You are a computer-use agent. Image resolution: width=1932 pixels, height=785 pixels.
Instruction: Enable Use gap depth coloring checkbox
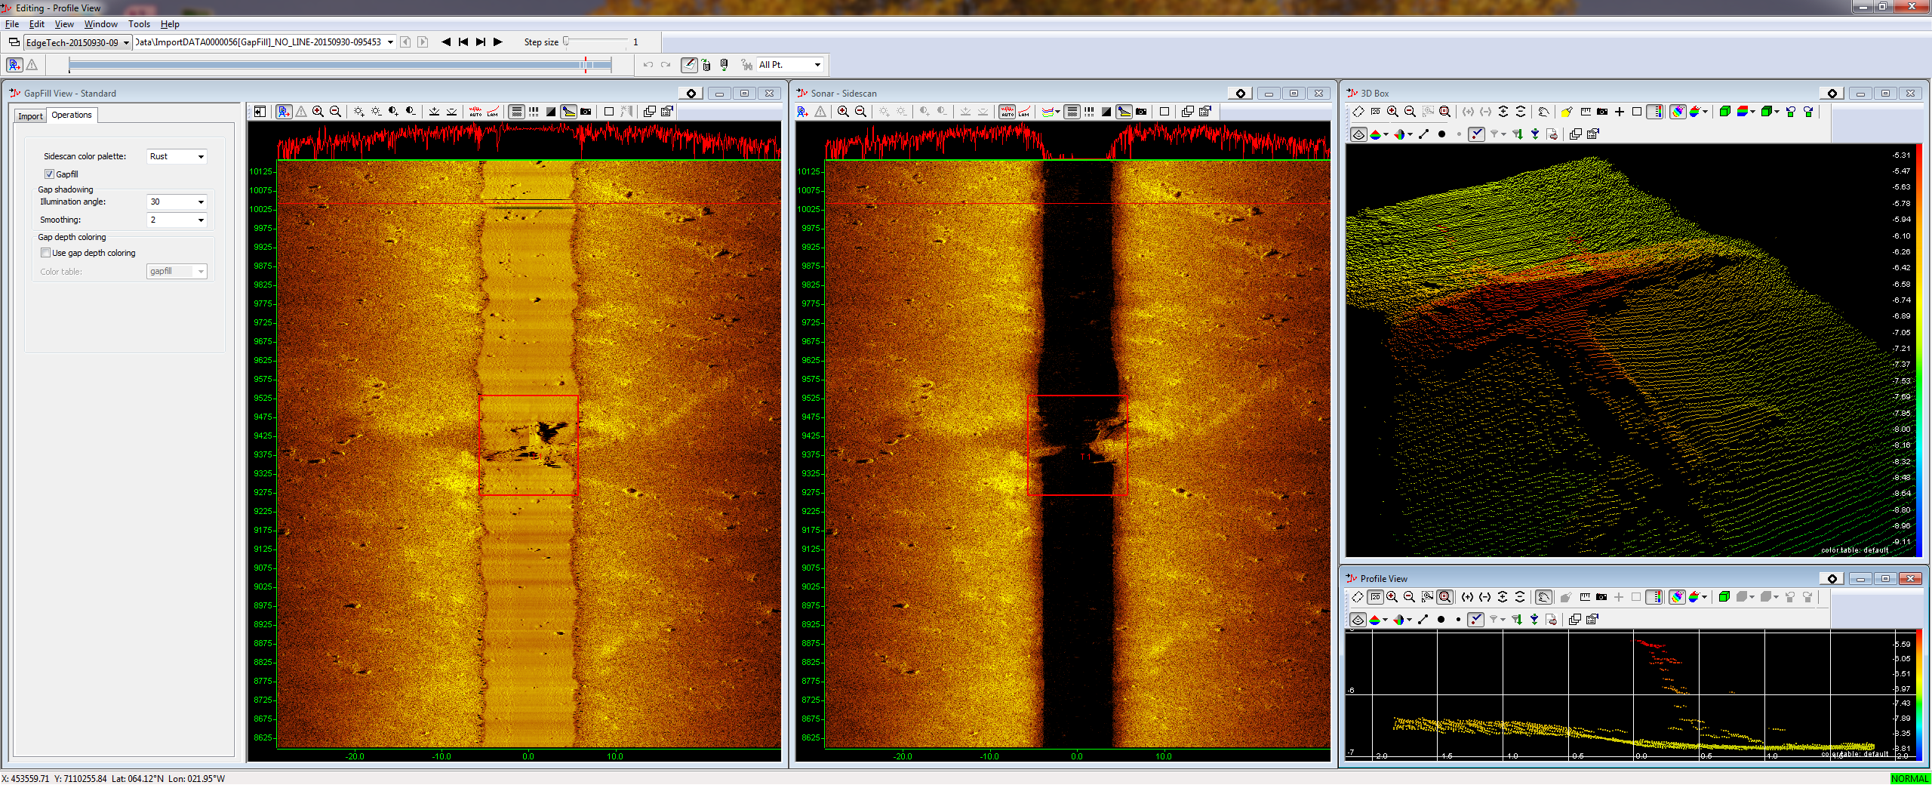[46, 253]
